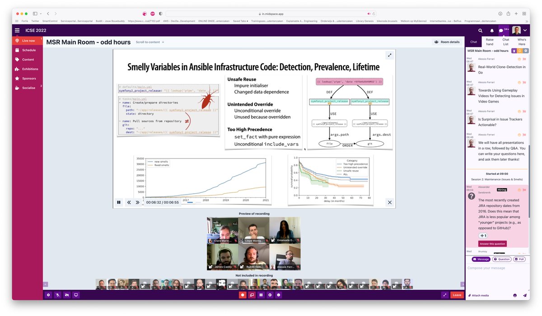Image resolution: width=542 pixels, height=316 pixels.
Task: Expand the user profile dropdown arrow
Action: pyautogui.click(x=525, y=30)
